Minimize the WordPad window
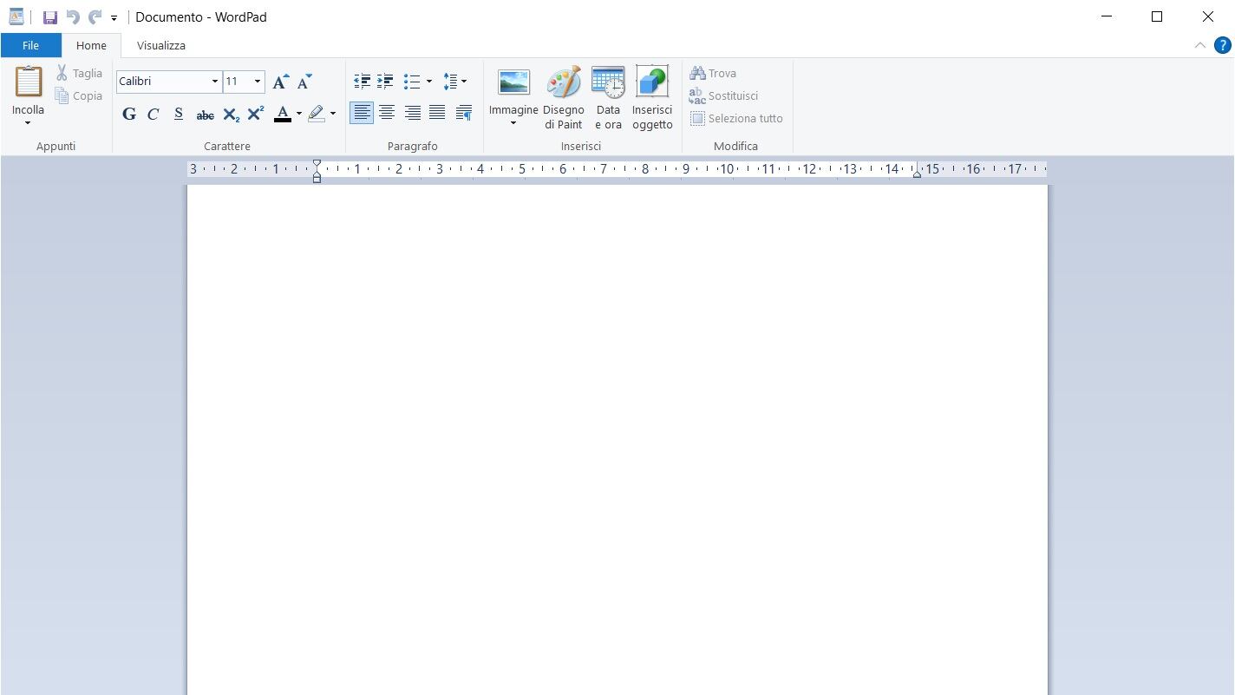1235x695 pixels. tap(1107, 16)
